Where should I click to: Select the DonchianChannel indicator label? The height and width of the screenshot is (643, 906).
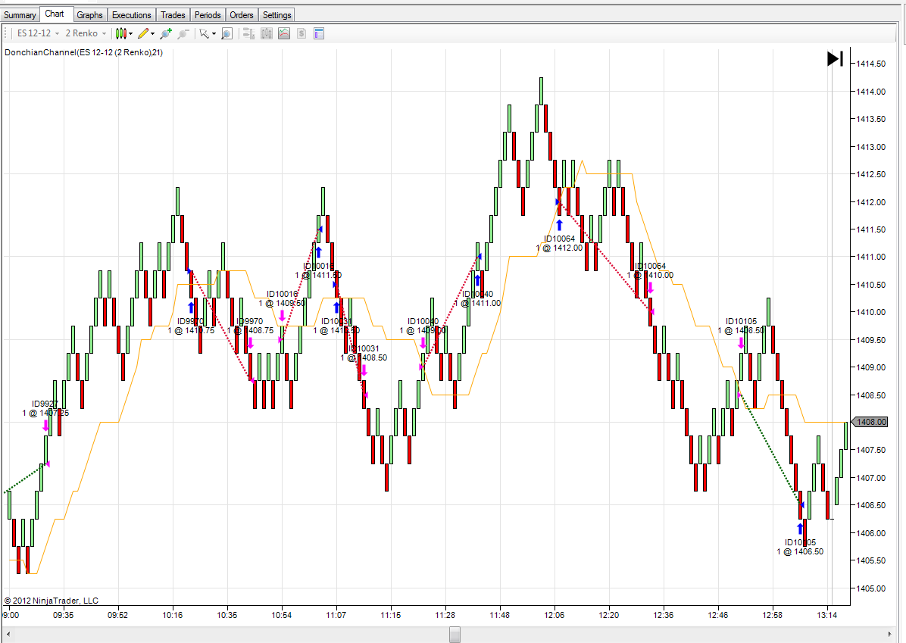click(x=84, y=52)
